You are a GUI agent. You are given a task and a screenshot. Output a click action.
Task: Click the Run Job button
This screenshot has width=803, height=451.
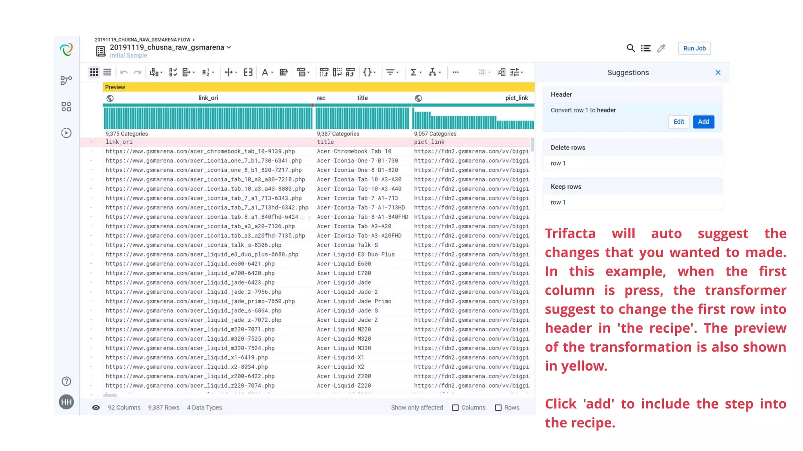pyautogui.click(x=694, y=48)
